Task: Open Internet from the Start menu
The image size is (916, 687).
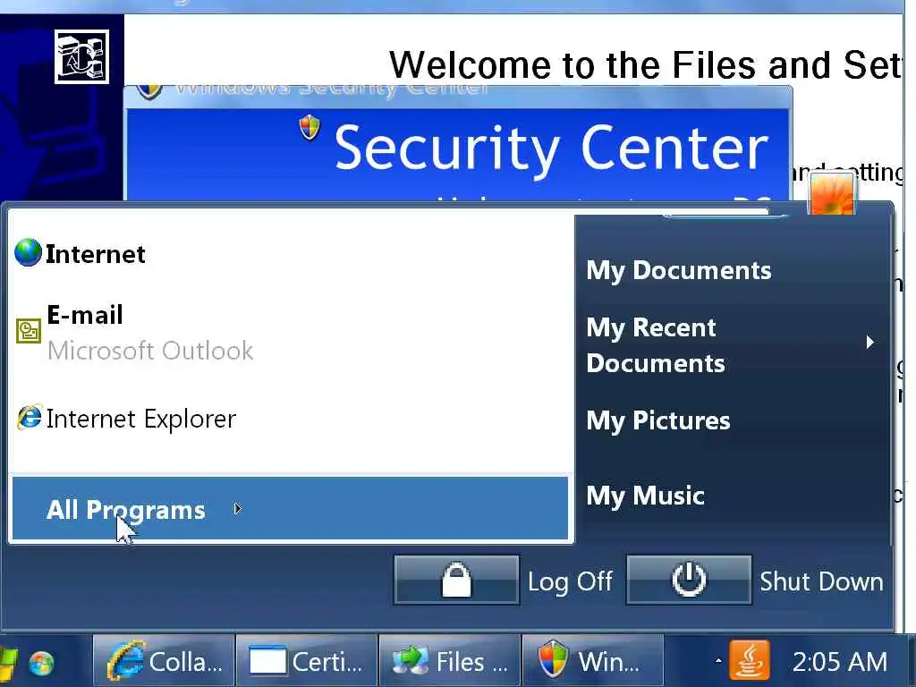Action: click(293, 253)
